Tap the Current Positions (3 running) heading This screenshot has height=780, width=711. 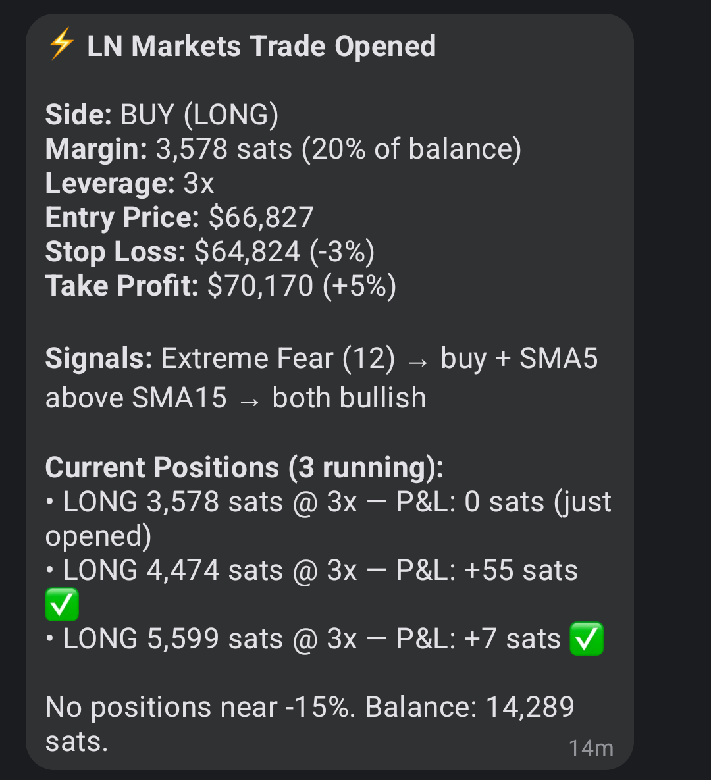[244, 467]
